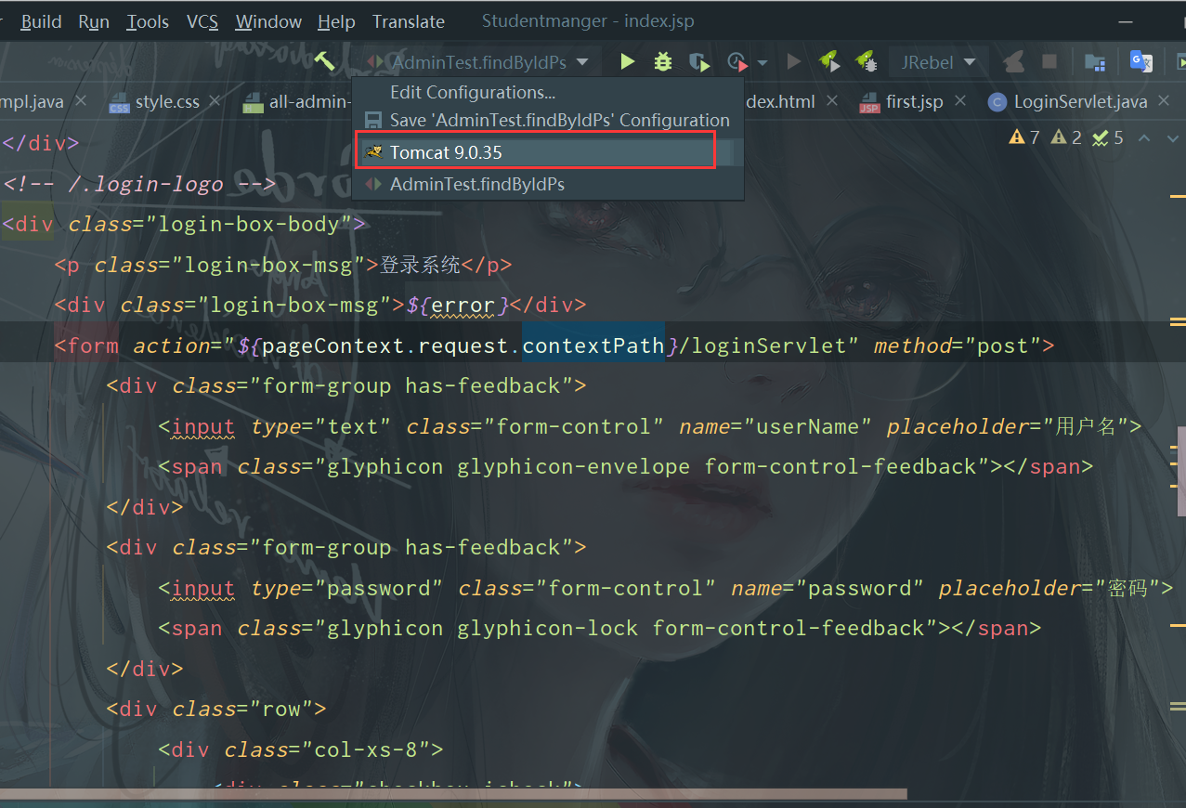1186x808 pixels.
Task: Open the profiler run options arrow
Action: pos(762,63)
